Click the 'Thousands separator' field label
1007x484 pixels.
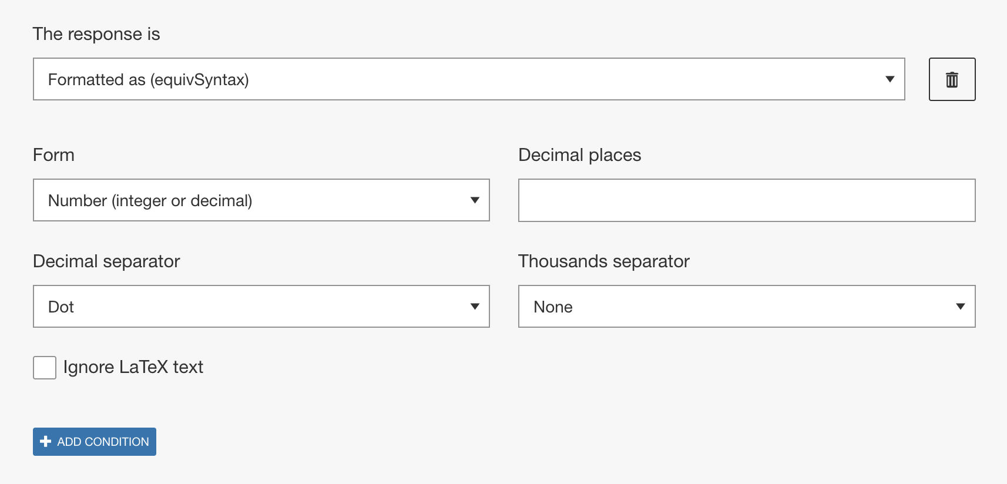click(604, 261)
